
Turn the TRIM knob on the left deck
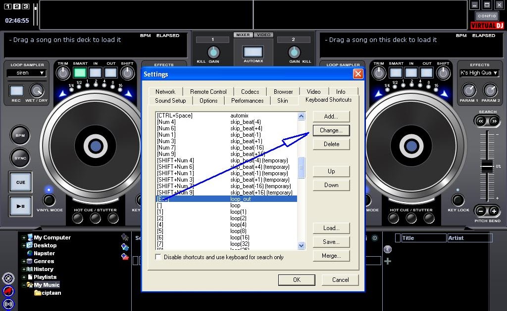click(x=63, y=72)
